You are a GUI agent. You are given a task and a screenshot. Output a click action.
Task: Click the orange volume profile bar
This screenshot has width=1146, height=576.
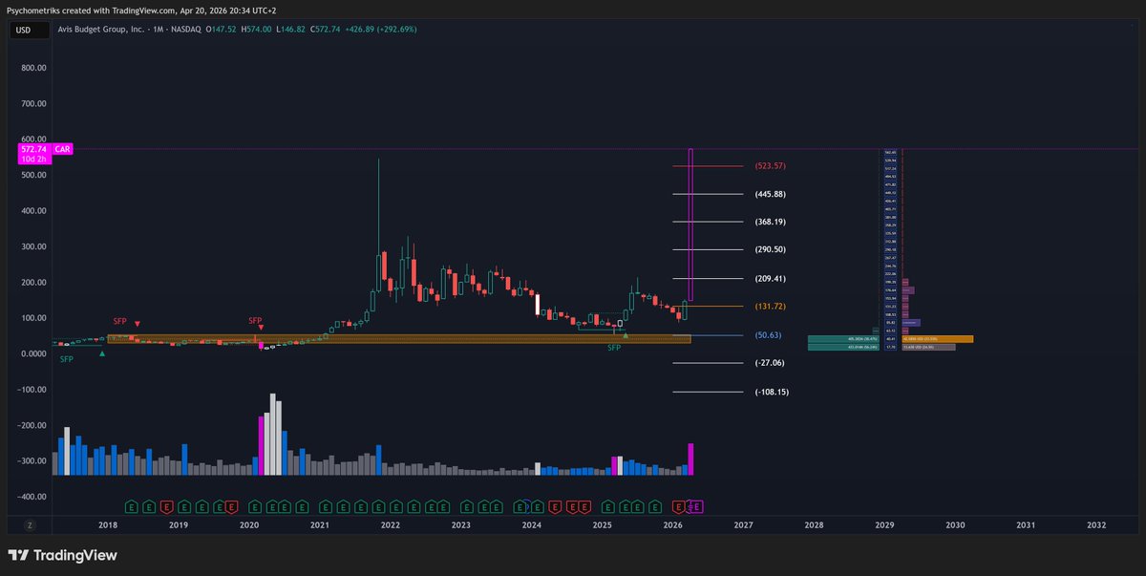point(938,339)
